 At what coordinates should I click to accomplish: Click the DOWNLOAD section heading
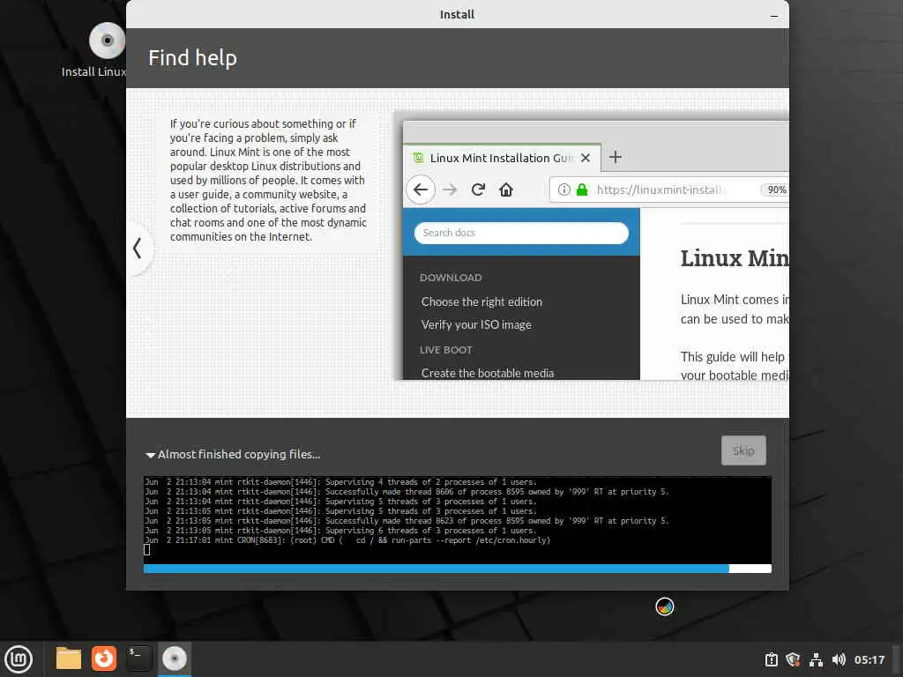451,278
